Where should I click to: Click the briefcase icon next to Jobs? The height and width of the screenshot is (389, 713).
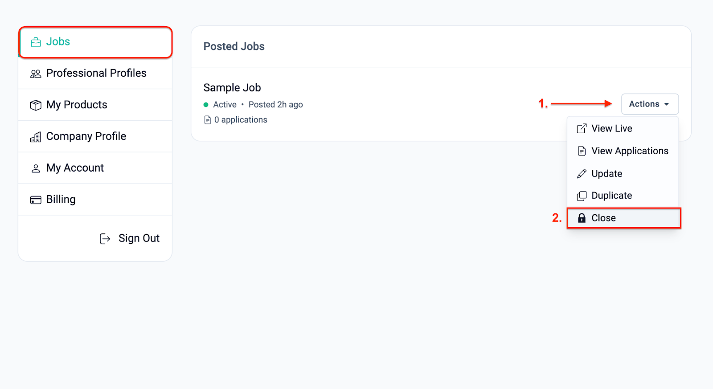click(36, 42)
